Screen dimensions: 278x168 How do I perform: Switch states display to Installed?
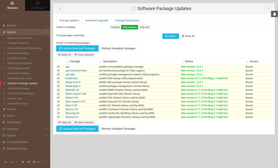tap(115, 27)
